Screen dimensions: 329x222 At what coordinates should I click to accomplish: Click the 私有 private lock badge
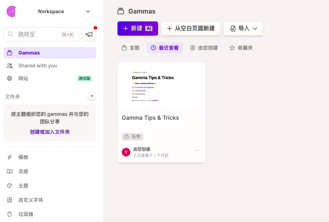point(132,136)
